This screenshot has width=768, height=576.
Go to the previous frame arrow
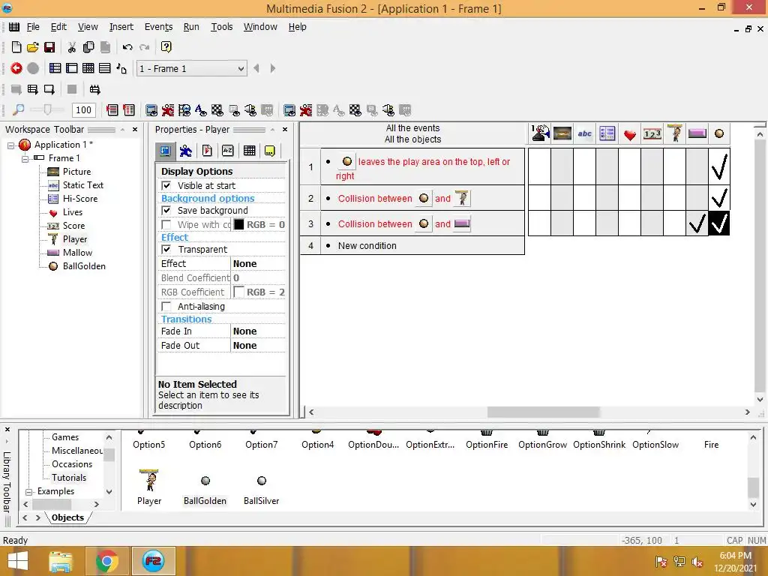(x=256, y=68)
